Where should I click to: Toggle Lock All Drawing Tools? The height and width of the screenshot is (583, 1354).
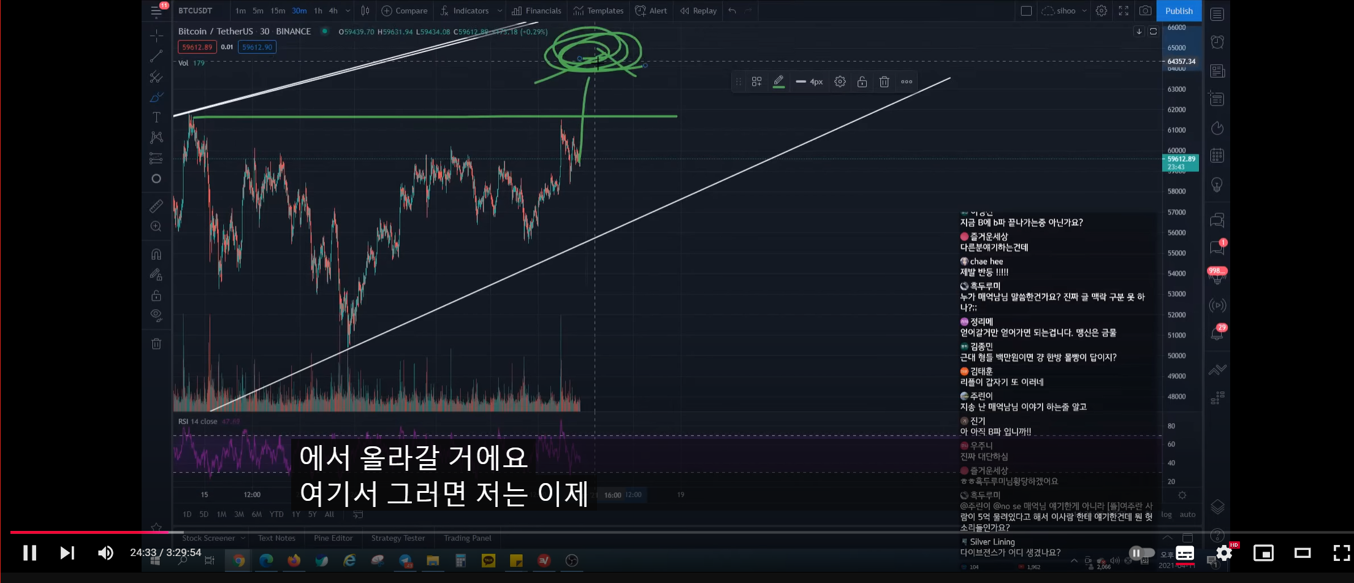[156, 295]
